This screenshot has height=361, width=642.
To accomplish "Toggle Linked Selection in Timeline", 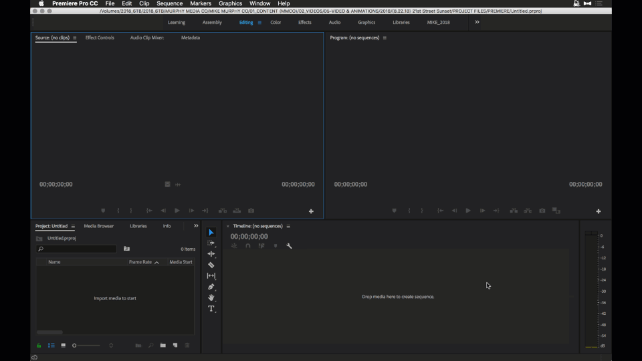I will click(x=261, y=246).
